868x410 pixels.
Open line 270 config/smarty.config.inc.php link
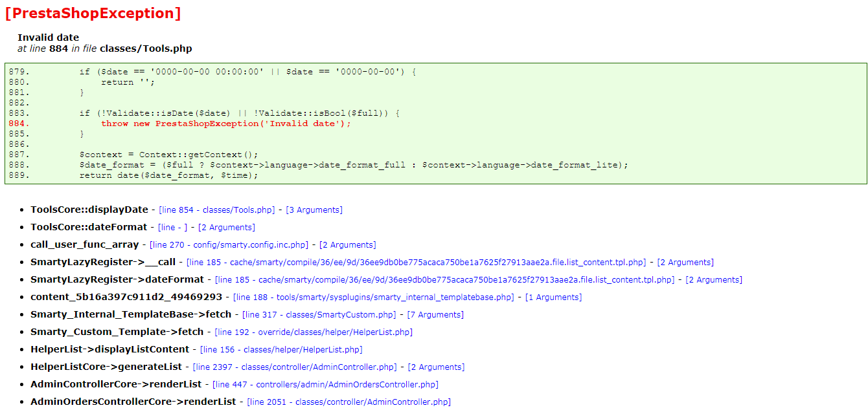229,245
